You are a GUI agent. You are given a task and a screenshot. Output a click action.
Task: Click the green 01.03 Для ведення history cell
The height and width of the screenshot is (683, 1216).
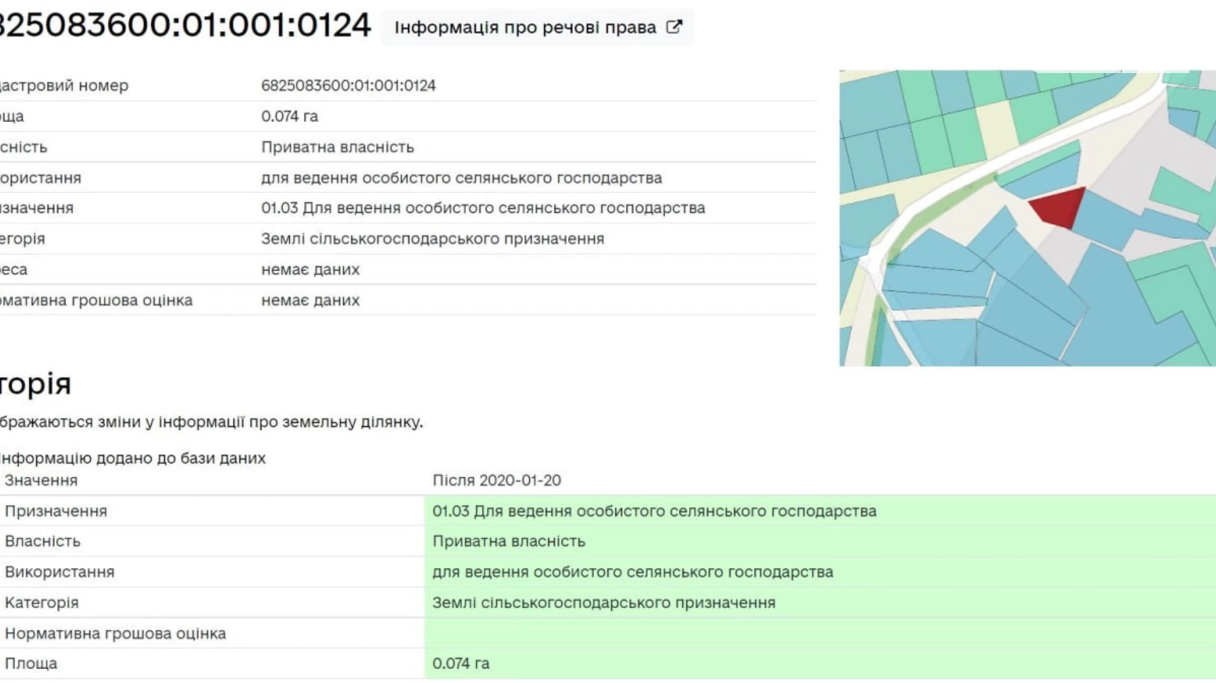pyautogui.click(x=820, y=511)
